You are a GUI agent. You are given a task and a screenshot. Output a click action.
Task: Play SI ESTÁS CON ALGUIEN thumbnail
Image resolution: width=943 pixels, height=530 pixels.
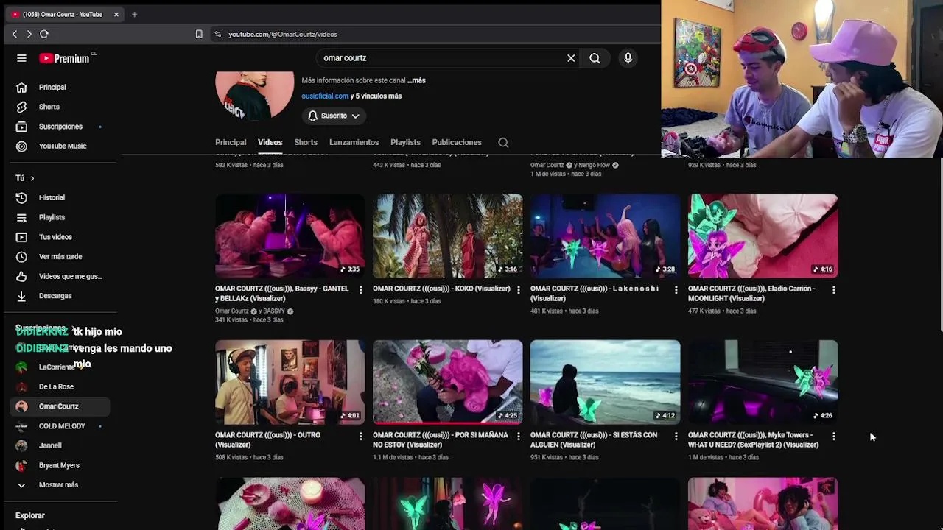click(606, 382)
